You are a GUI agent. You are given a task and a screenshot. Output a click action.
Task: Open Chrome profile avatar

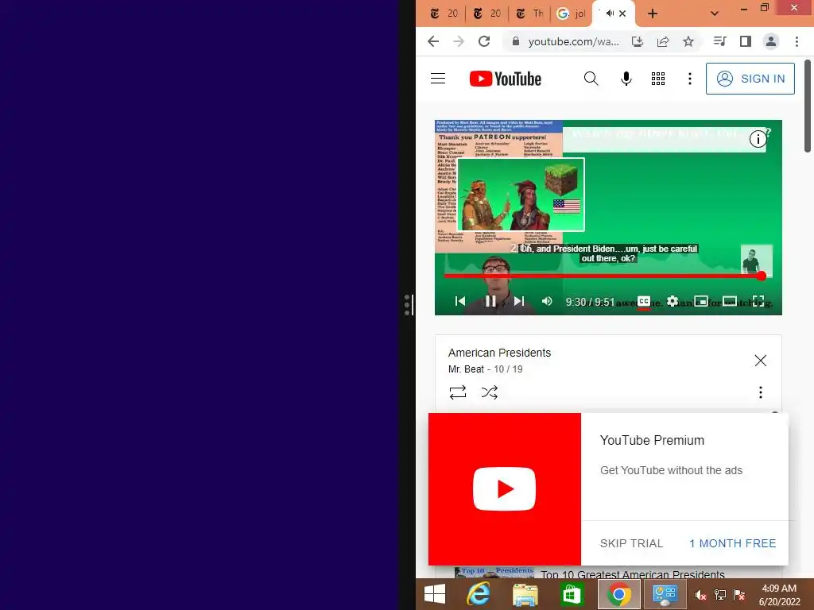[771, 41]
